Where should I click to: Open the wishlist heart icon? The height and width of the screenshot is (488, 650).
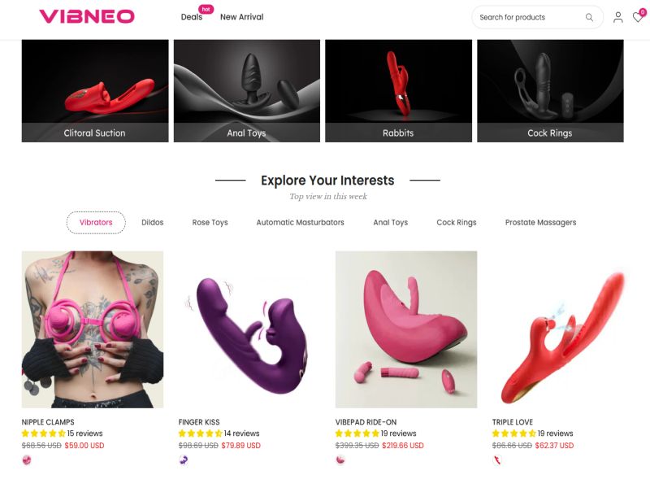[638, 17]
